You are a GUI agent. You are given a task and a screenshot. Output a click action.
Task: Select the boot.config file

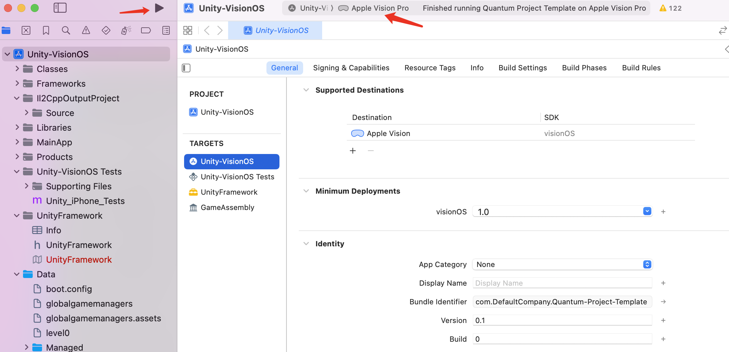point(63,289)
